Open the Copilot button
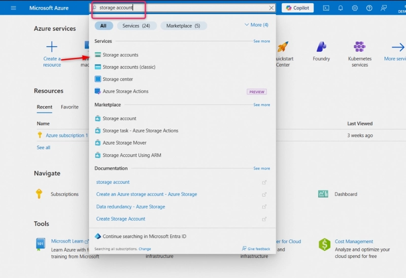 pyautogui.click(x=297, y=8)
